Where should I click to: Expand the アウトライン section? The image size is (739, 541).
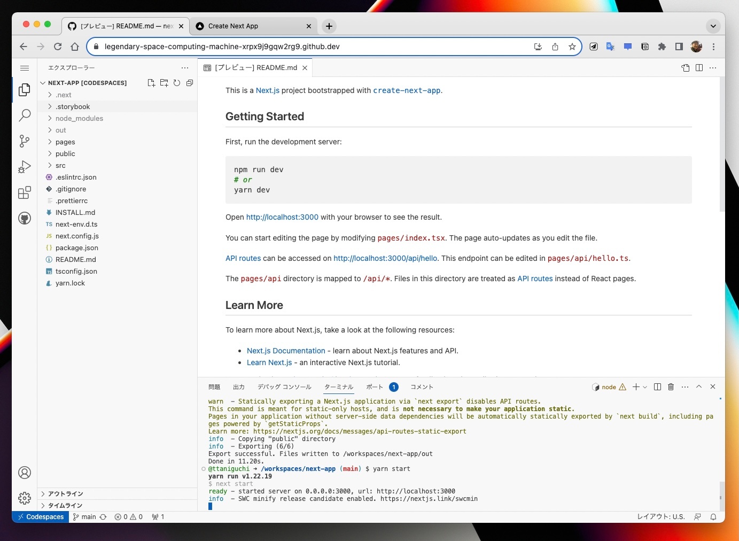(118, 494)
